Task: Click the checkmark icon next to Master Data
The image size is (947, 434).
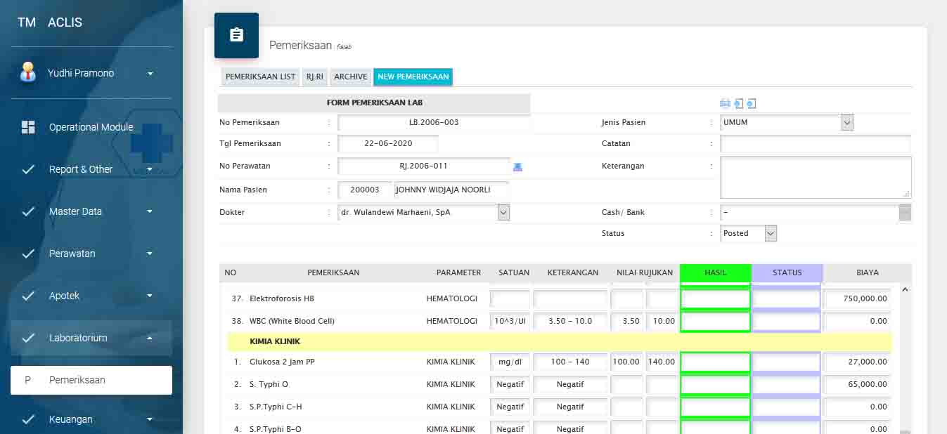Action: click(x=28, y=211)
